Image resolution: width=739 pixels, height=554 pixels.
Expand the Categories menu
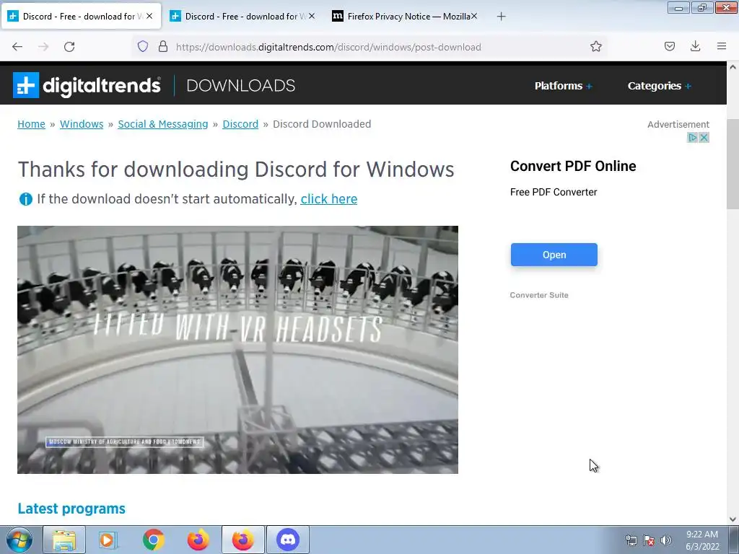[660, 86]
